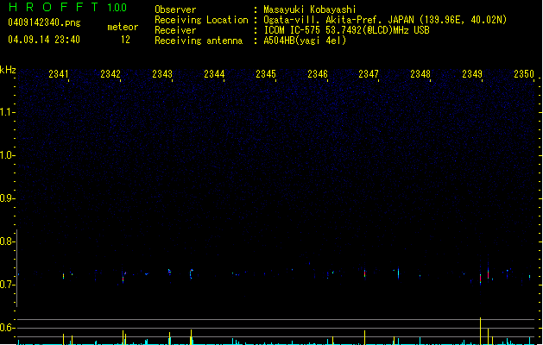
Task: Click the 'Receiving antenna' field label
Action: (199, 41)
